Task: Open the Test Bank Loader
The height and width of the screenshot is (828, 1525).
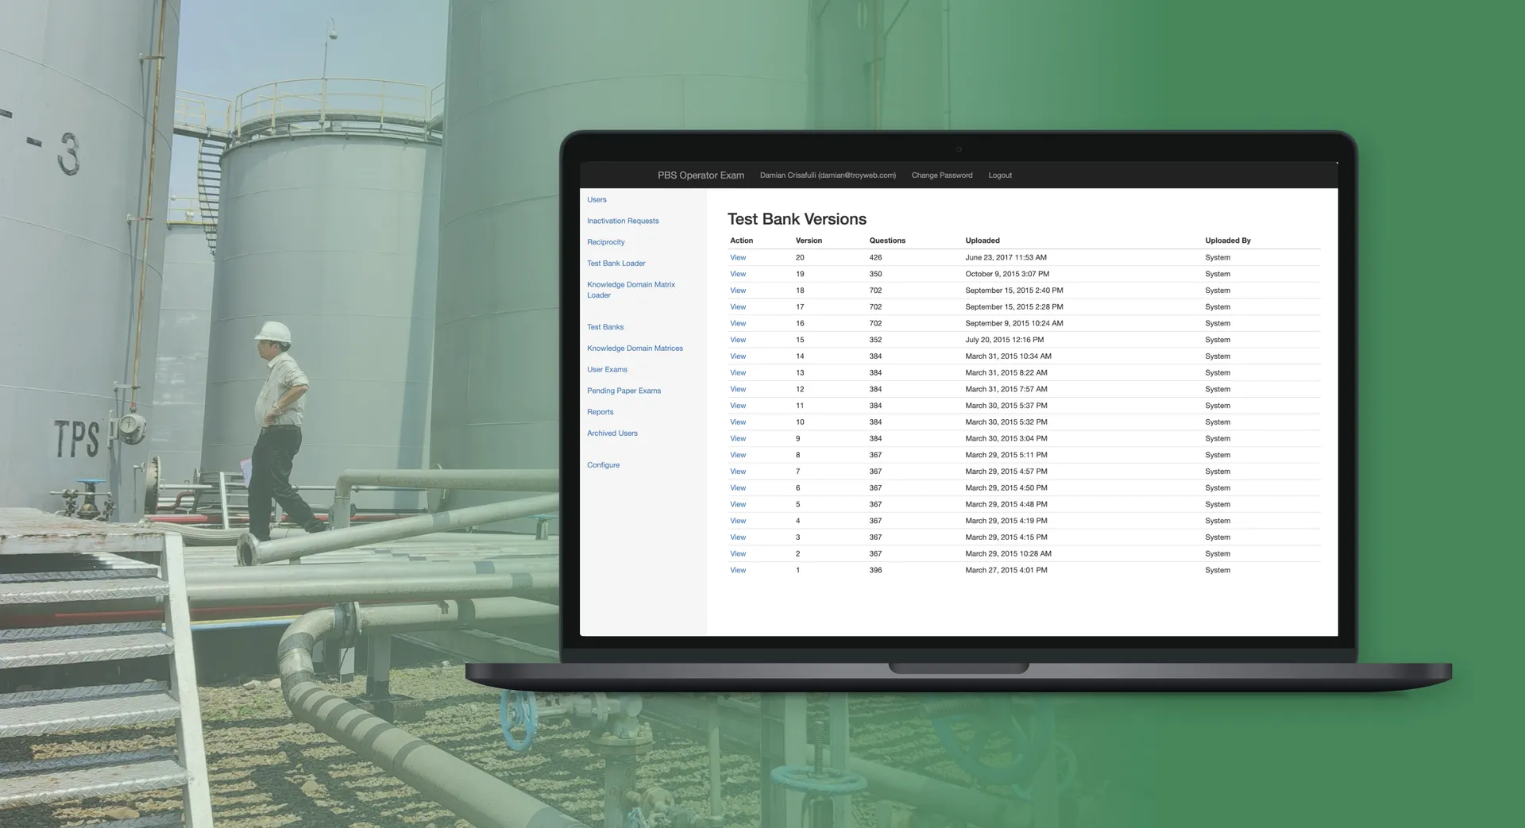Action: [616, 264]
